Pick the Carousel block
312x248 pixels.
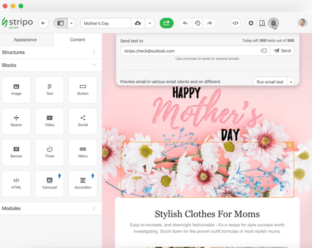coord(49,183)
